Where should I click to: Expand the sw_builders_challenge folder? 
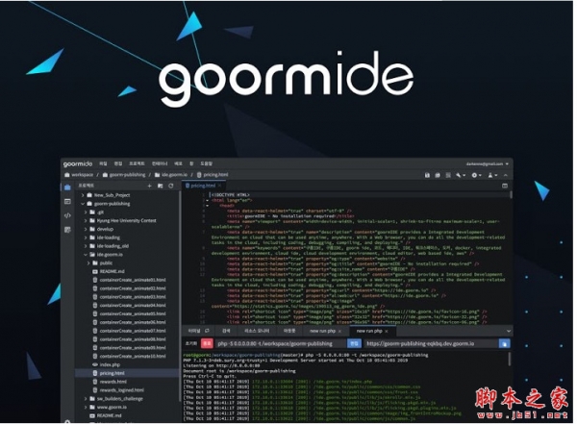tap(86, 399)
